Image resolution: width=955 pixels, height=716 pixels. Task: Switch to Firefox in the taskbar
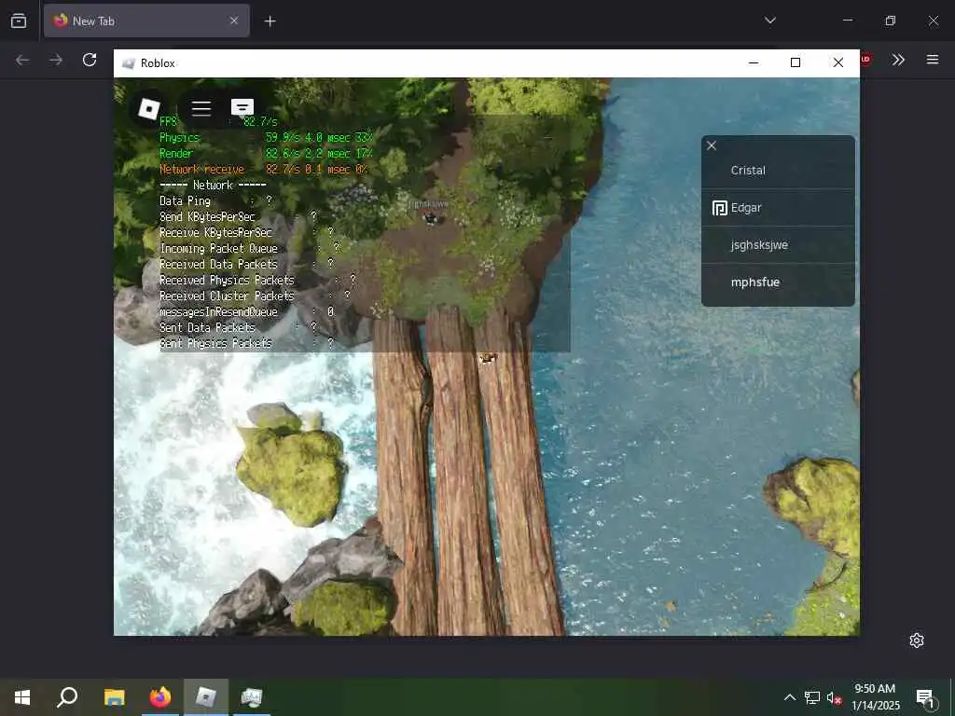[x=160, y=697]
